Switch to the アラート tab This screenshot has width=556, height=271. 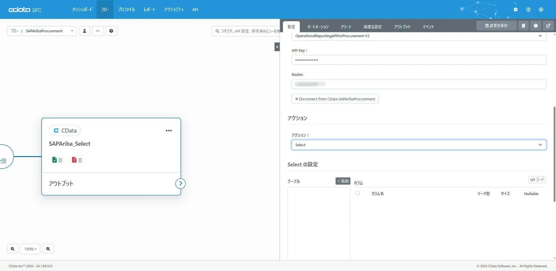[x=346, y=27]
